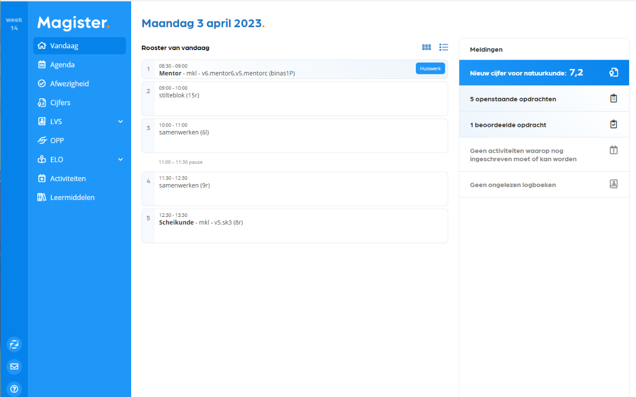Click the 11:00 – 11:30 pauze text

coord(181,162)
